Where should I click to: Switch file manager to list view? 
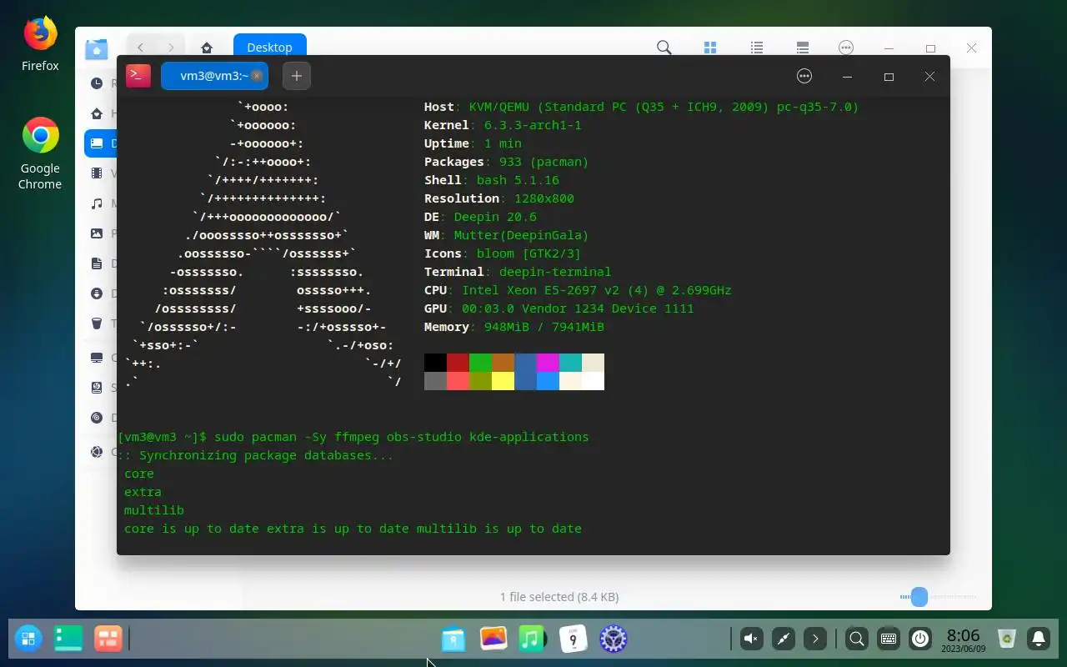[757, 48]
